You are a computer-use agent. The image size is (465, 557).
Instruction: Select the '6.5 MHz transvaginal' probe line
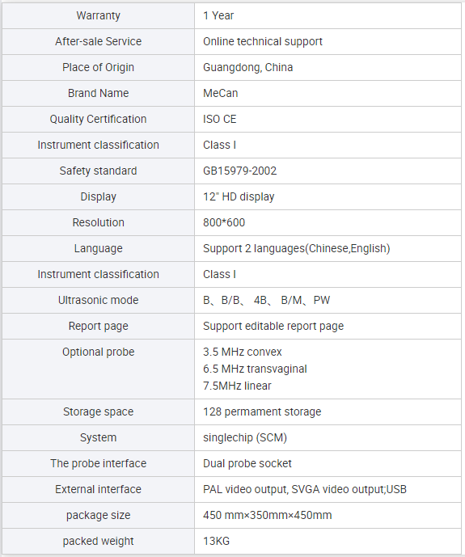[x=255, y=369]
